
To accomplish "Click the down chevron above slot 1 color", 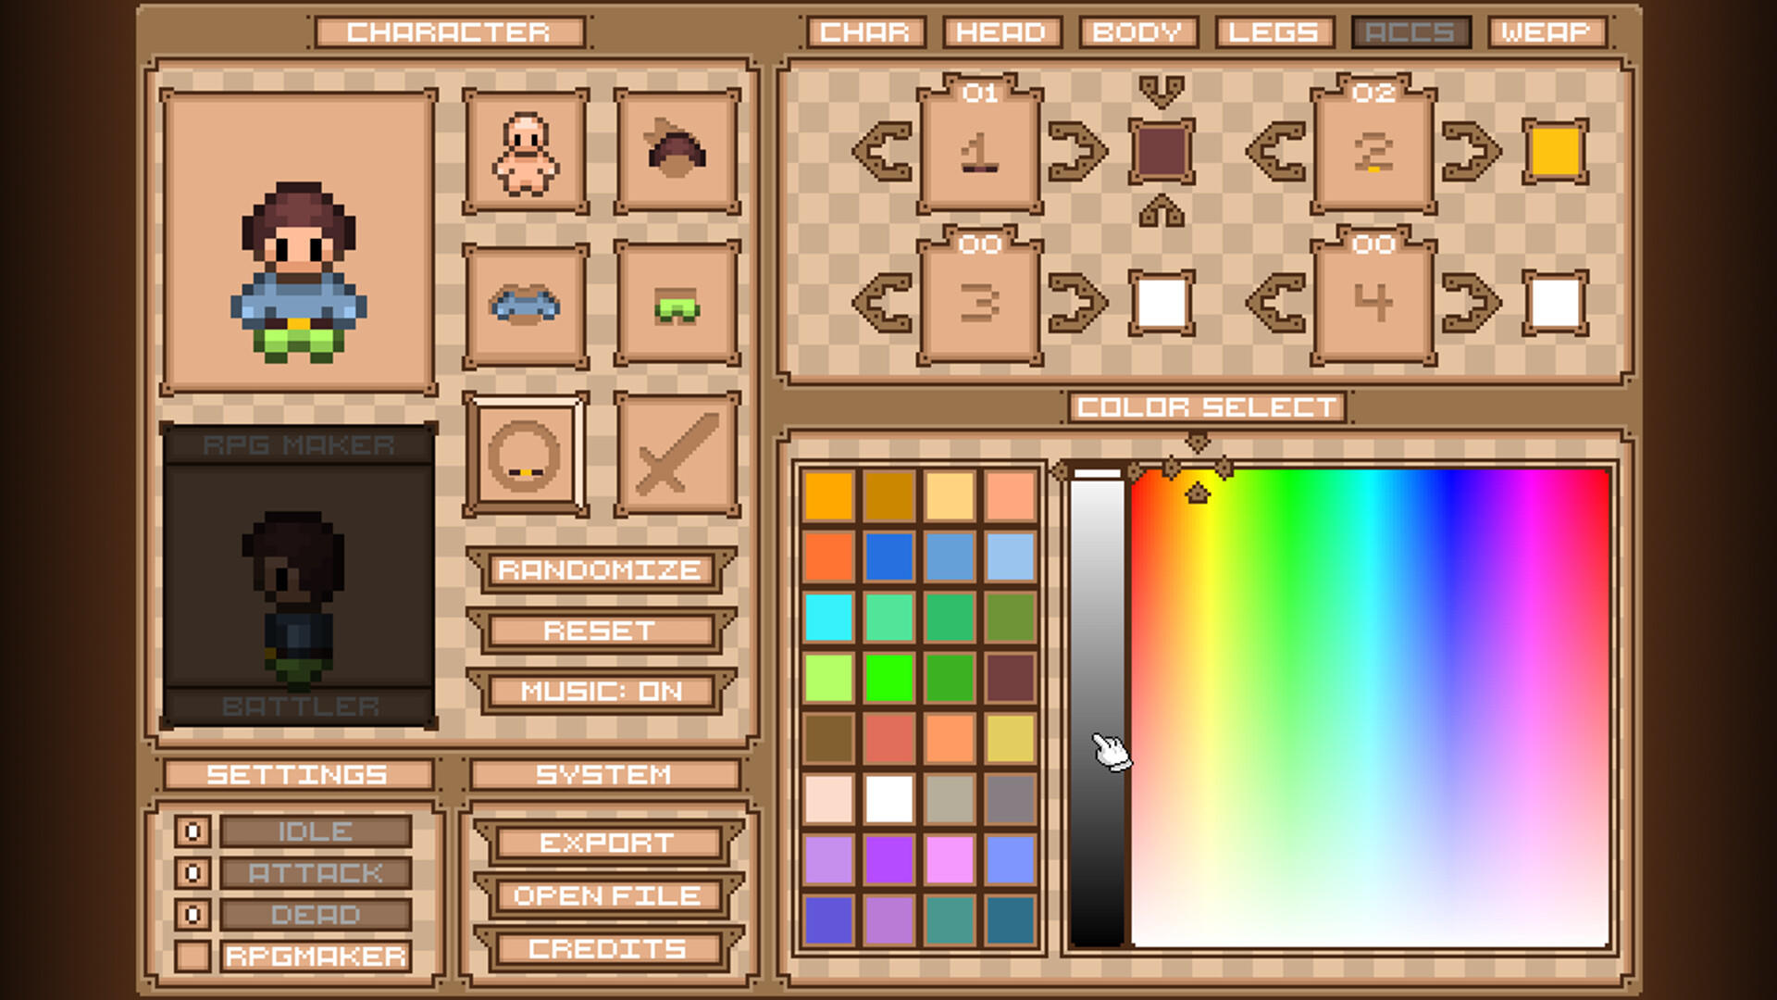I will (1162, 91).
